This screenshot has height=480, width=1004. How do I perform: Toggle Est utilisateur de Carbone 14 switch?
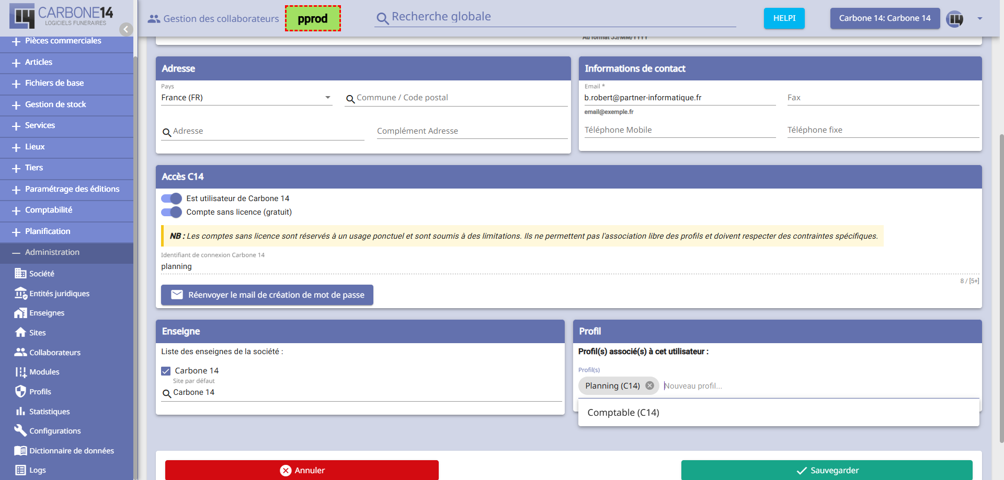coord(172,198)
